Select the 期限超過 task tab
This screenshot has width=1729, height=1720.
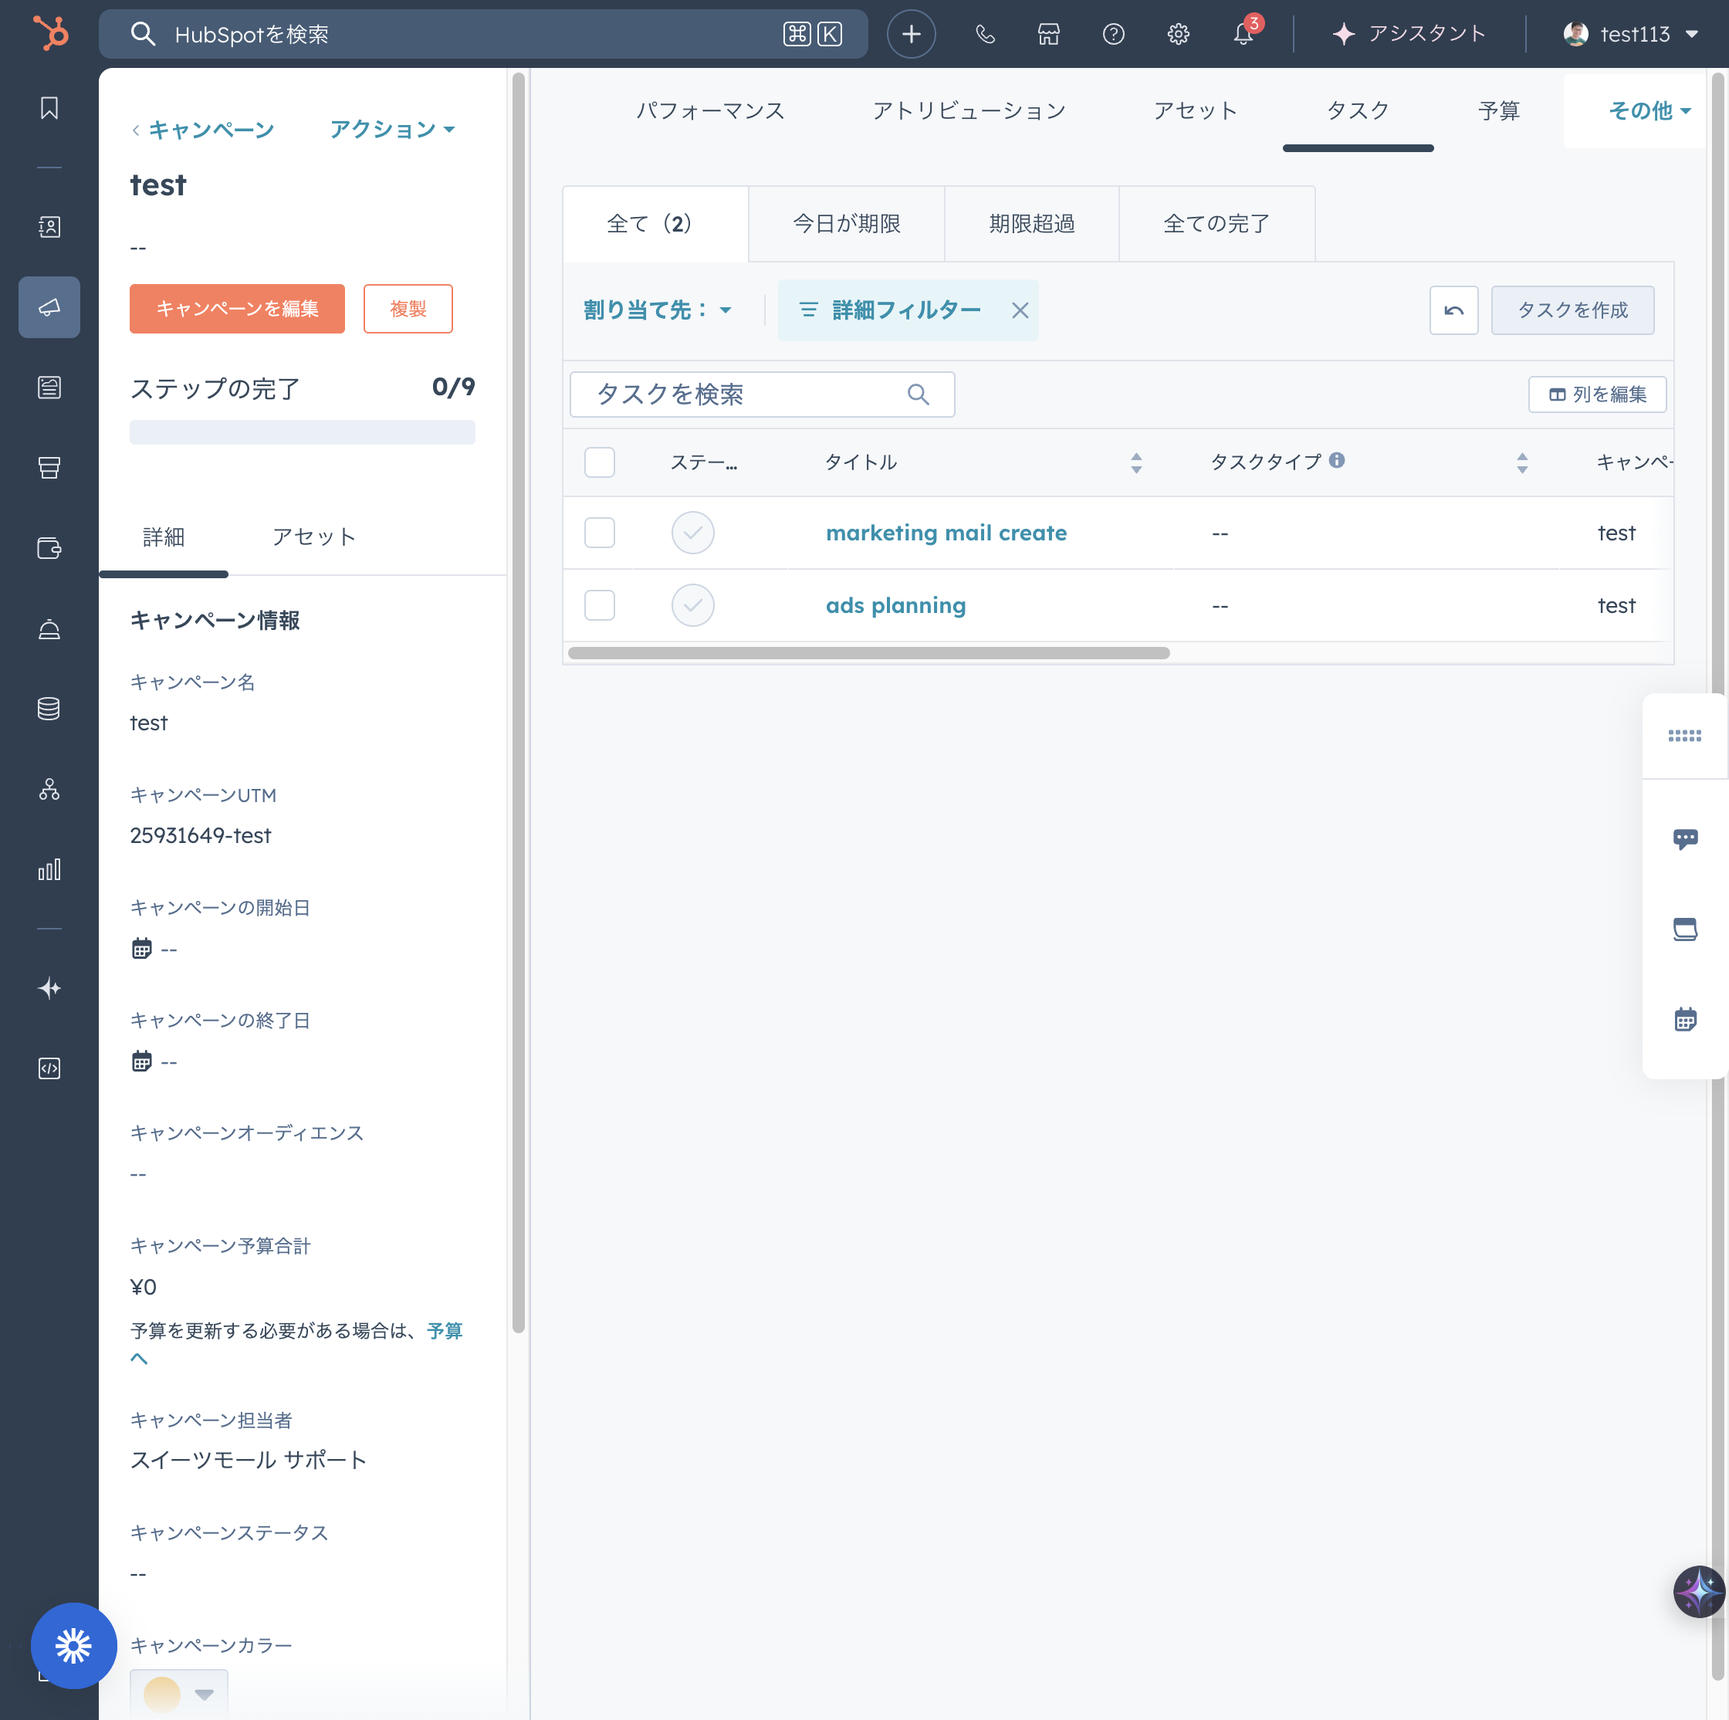click(x=1031, y=224)
